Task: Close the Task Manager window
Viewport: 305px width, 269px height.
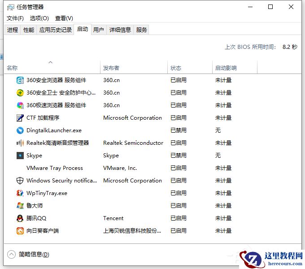Action: point(291,7)
